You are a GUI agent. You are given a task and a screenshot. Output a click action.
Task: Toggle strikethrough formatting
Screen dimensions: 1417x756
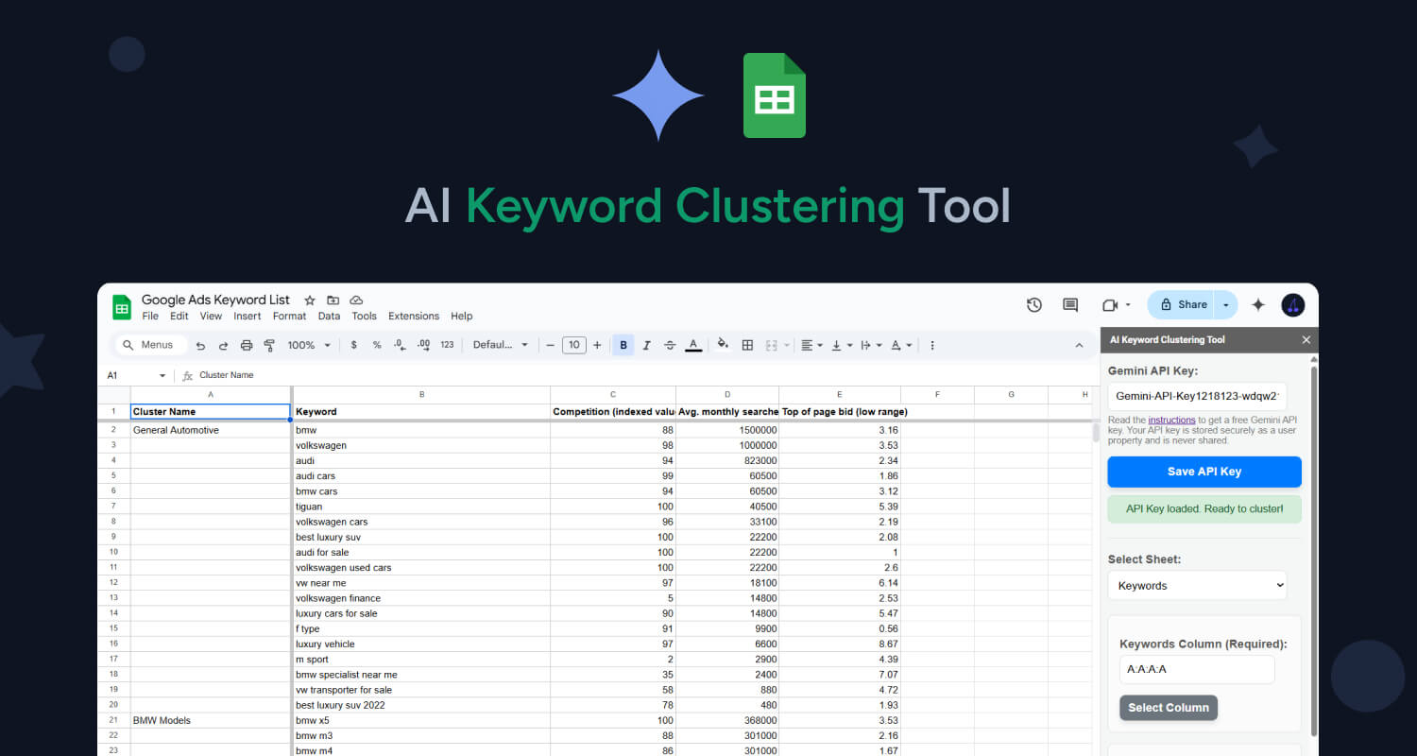coord(670,346)
